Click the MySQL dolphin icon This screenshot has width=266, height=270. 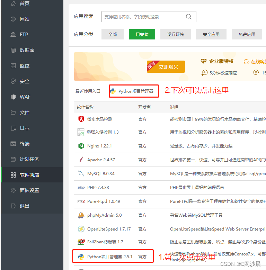pyautogui.click(x=81, y=173)
